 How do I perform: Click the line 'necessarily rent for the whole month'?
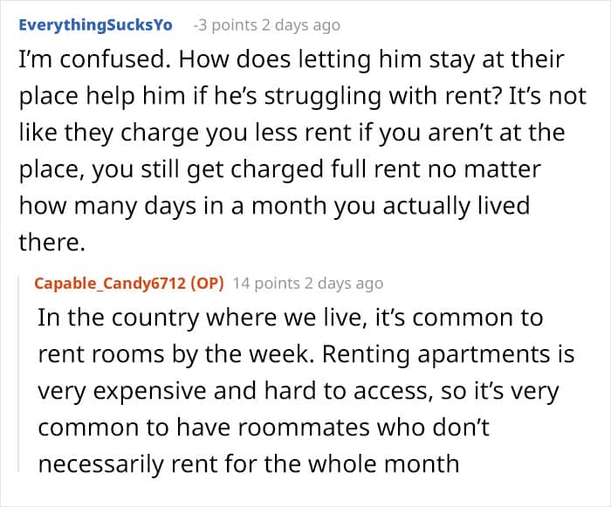(248, 461)
